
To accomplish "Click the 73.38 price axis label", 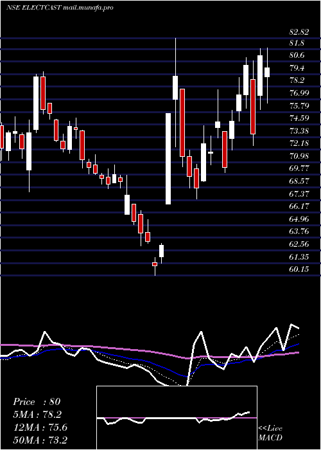I will click(x=299, y=131).
